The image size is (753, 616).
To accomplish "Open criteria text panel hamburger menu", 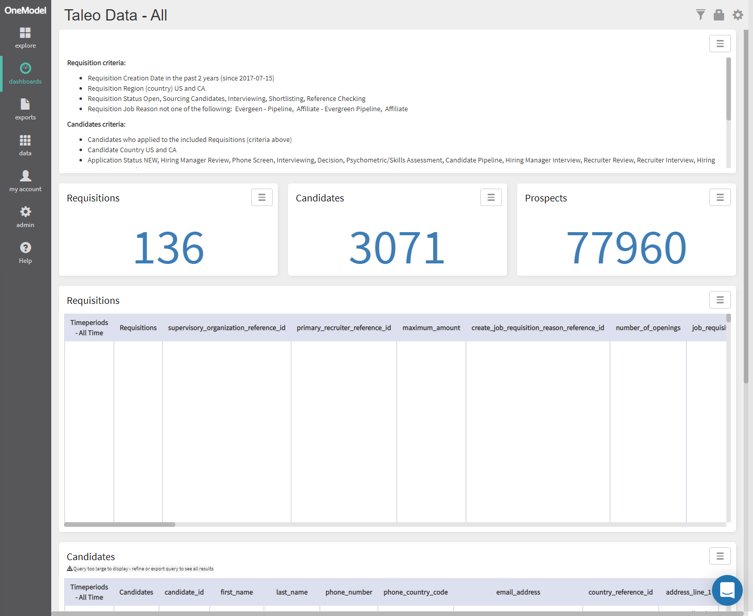I will point(720,44).
